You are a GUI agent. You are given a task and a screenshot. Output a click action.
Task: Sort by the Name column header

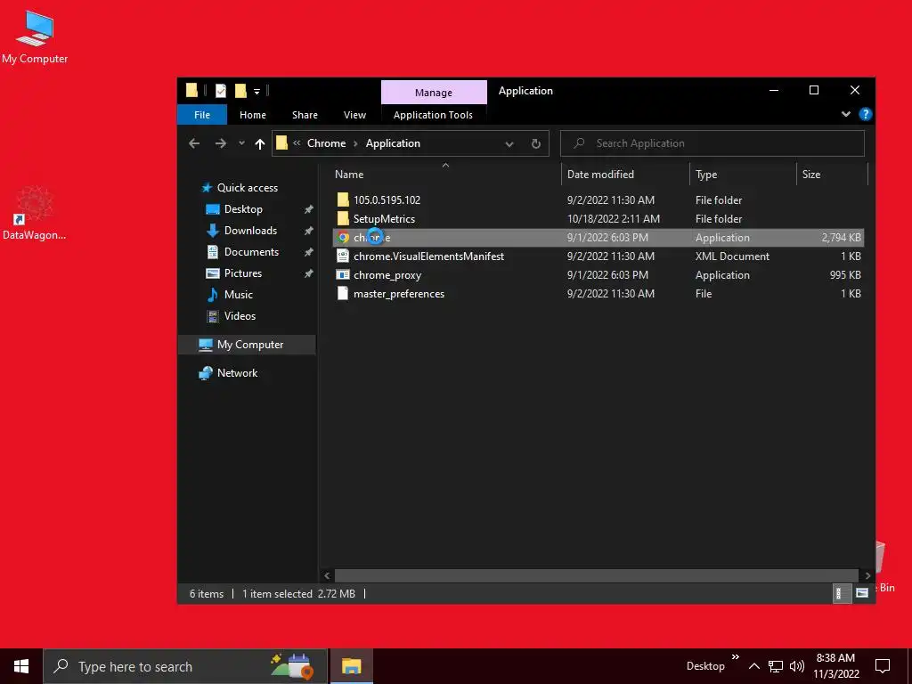point(349,175)
